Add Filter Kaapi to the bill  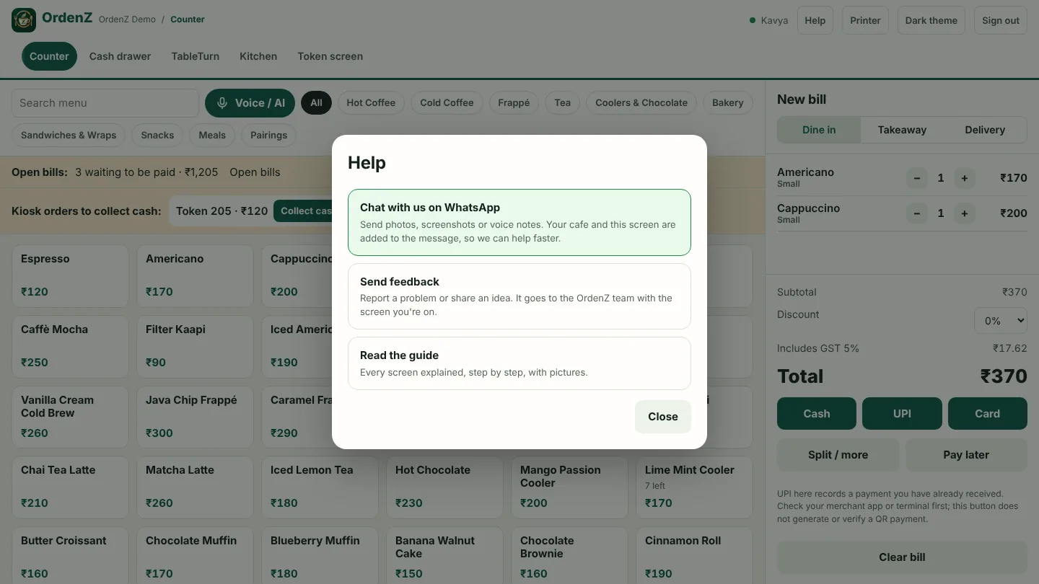click(x=195, y=346)
